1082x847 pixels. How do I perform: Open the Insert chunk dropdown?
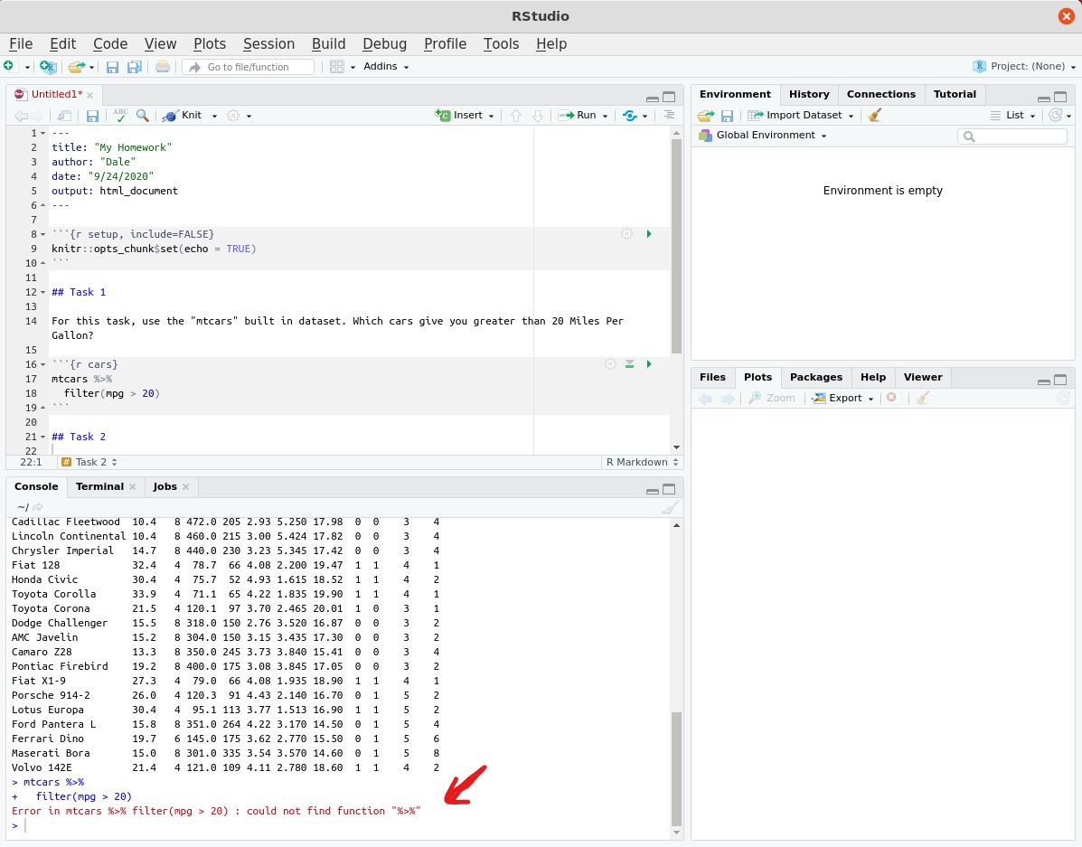point(465,116)
